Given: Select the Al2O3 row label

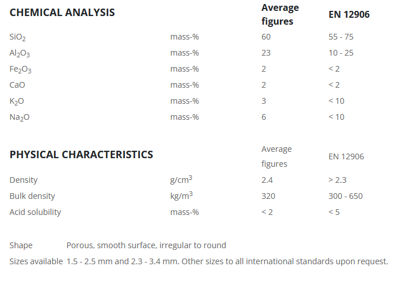Looking at the screenshot, I should (19, 53).
